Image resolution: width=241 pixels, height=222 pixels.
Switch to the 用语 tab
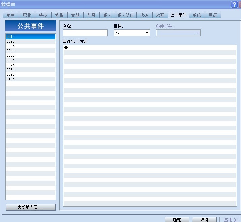(213, 15)
